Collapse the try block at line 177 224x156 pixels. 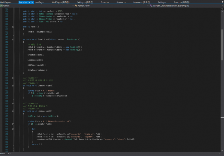tap(13, 129)
